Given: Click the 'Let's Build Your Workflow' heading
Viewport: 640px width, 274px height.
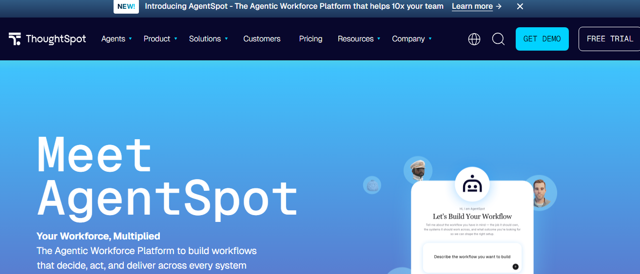Looking at the screenshot, I should pyautogui.click(x=472, y=217).
